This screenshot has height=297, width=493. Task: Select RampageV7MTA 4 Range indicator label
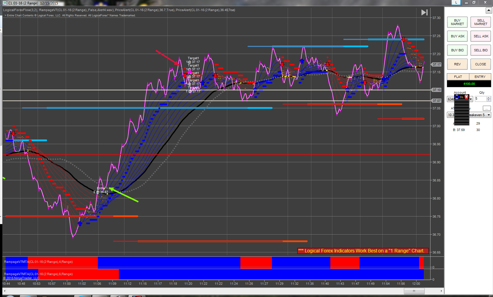point(38,262)
